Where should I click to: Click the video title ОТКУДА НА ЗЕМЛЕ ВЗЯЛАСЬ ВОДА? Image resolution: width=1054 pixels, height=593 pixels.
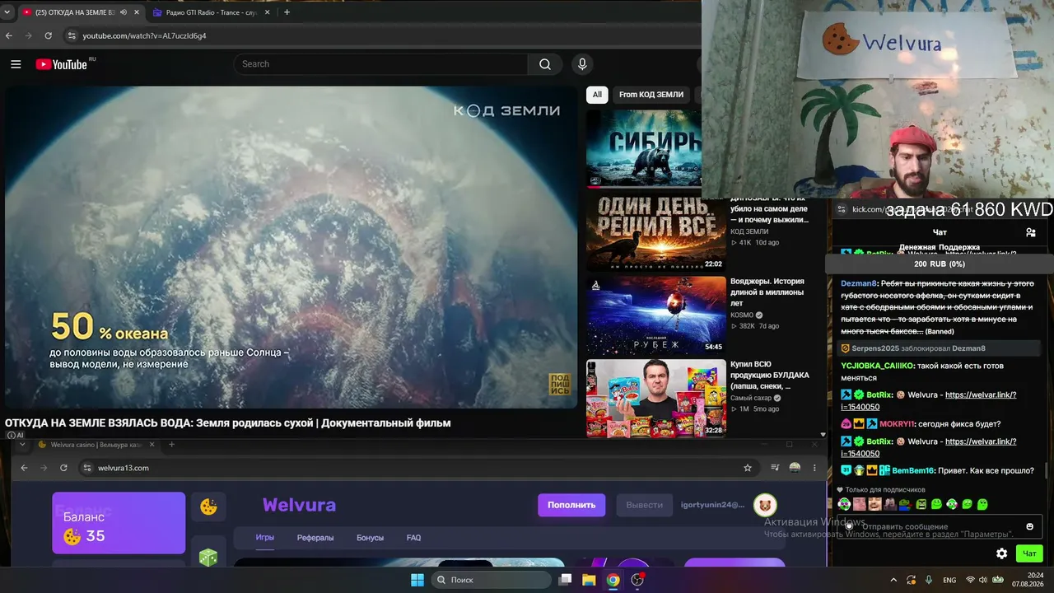228,423
